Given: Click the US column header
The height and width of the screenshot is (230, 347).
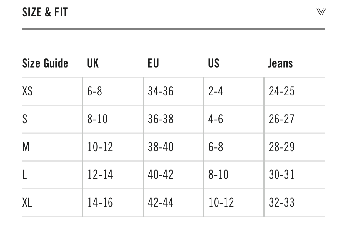Looking at the screenshot, I should (x=214, y=63).
